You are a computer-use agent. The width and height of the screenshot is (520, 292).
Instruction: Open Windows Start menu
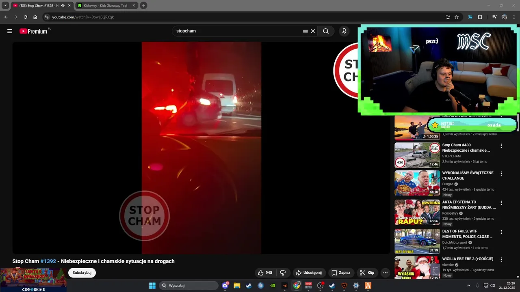point(152,286)
